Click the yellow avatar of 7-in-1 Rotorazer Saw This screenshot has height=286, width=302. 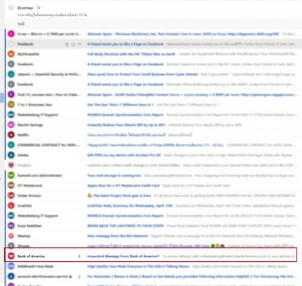tap(11, 105)
